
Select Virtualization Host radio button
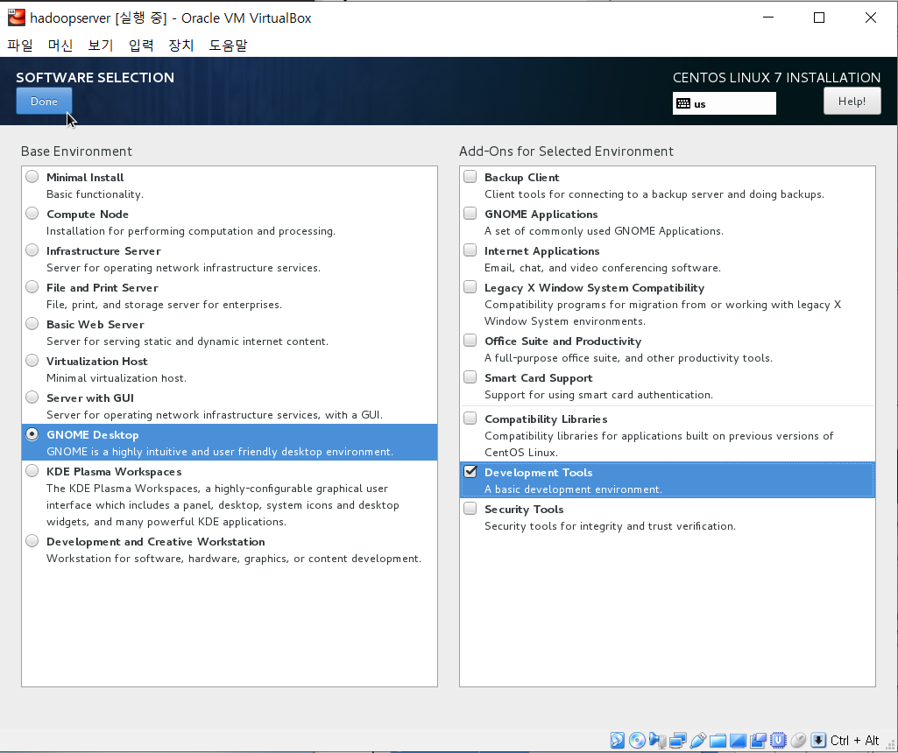click(x=32, y=361)
